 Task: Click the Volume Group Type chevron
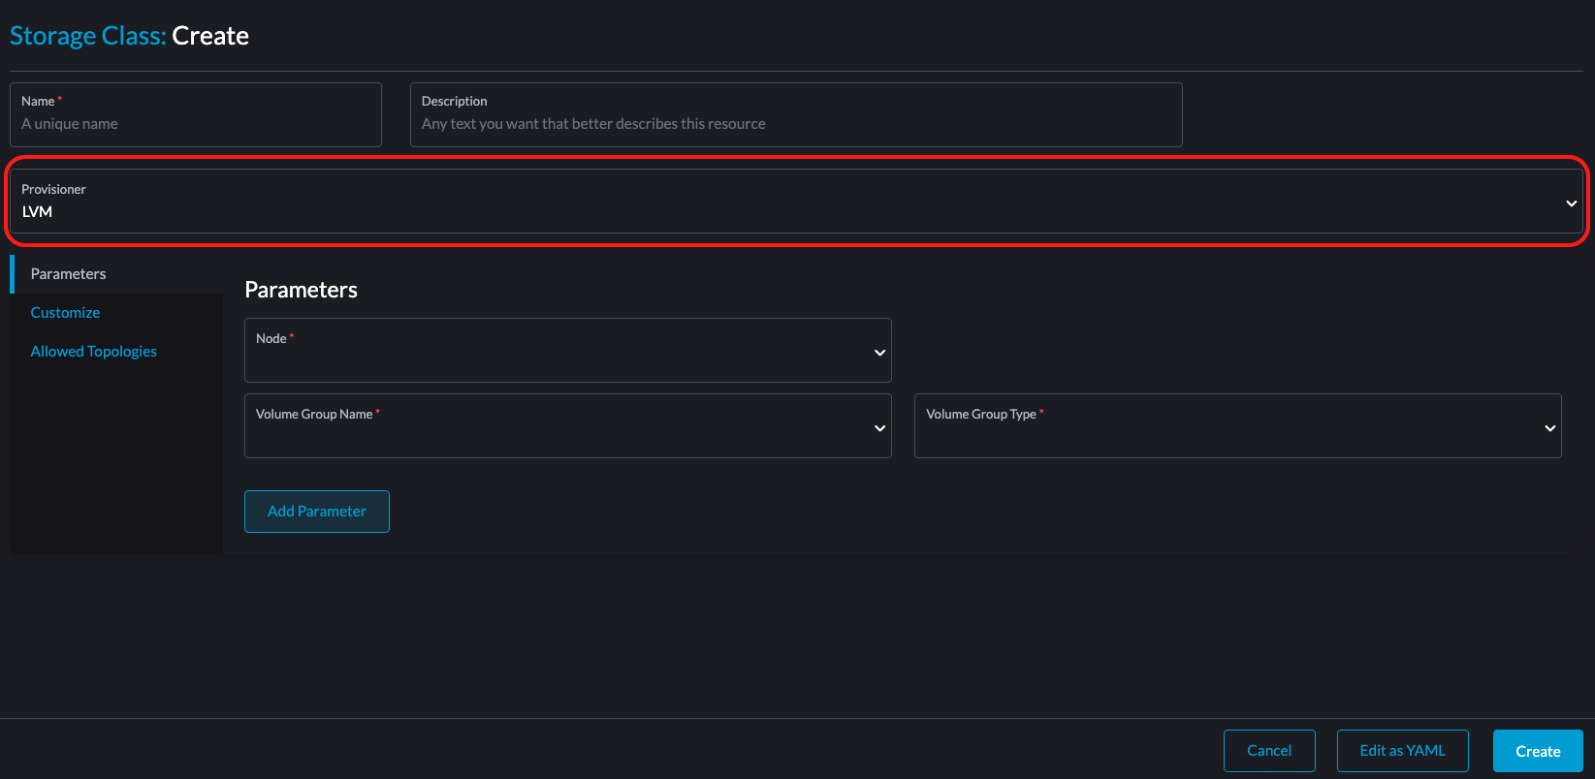tap(1548, 427)
